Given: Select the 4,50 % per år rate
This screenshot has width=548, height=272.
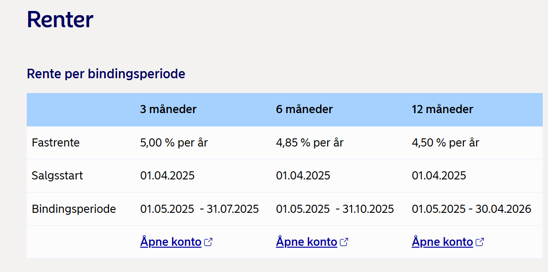Looking at the screenshot, I should [446, 143].
